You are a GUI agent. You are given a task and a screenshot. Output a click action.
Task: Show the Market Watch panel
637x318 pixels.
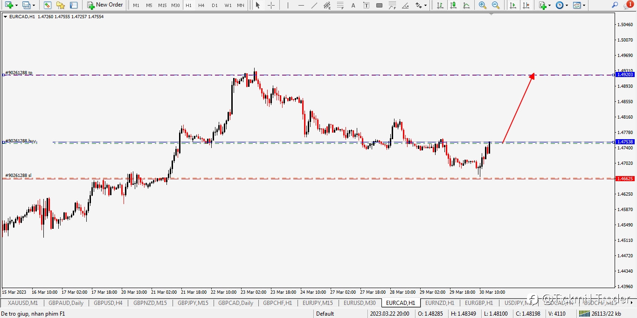(x=48, y=5)
